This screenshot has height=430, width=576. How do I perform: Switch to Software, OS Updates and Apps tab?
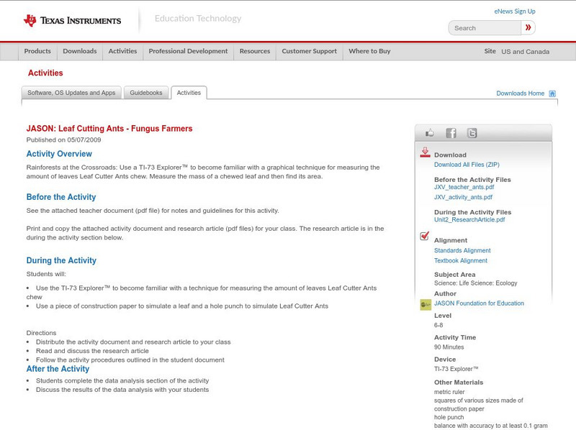point(71,93)
